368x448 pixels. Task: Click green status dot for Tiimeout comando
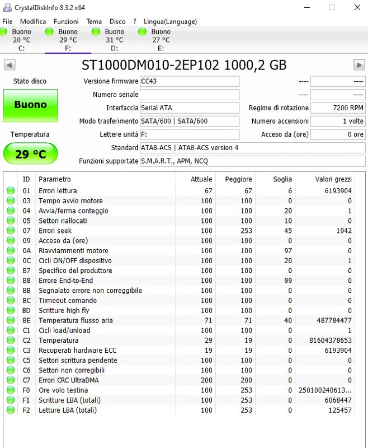[11, 300]
